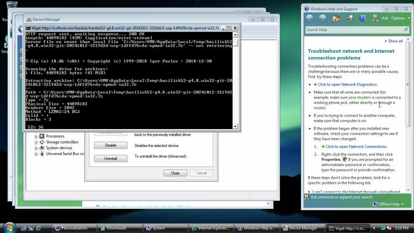
Task: Click the Wget taskbar button
Action: [x=348, y=228]
